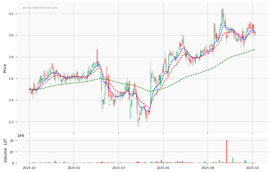Click the tallest red volume bar

[226, 151]
